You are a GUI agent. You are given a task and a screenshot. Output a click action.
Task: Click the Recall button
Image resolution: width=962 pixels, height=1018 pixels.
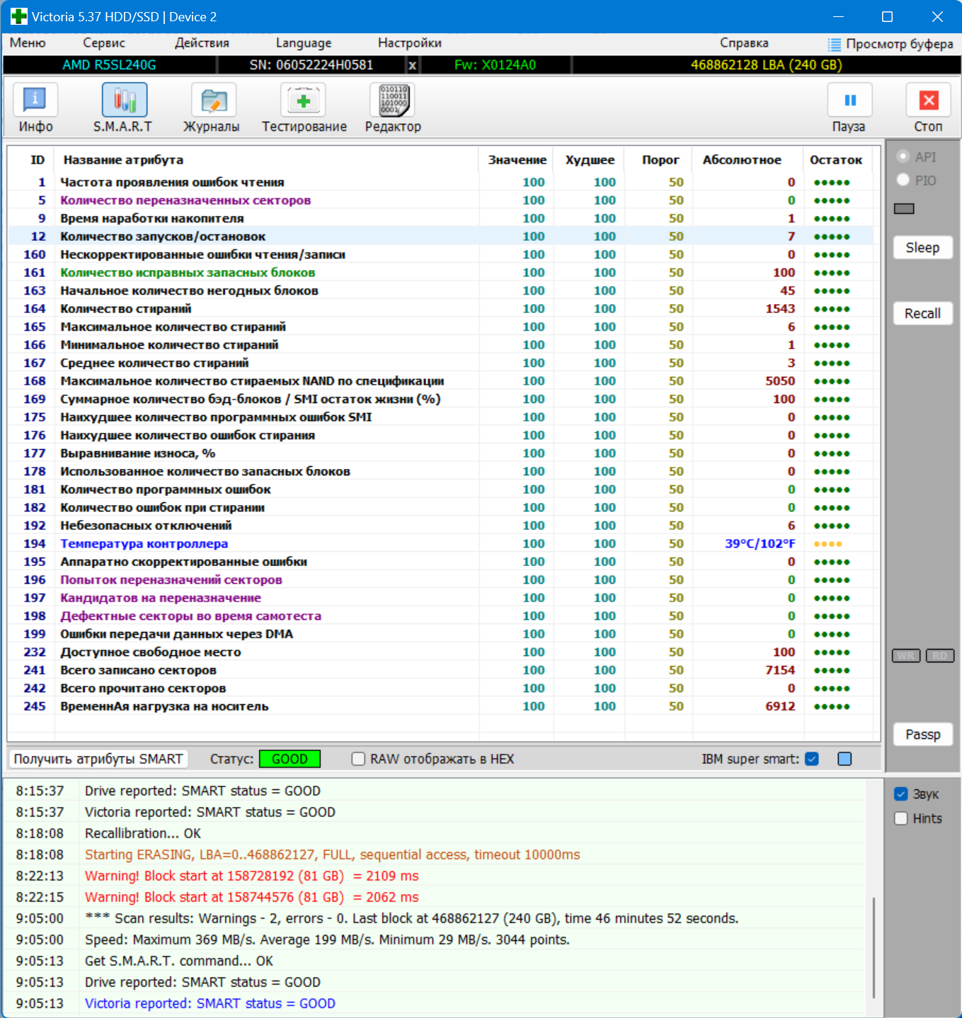click(922, 313)
